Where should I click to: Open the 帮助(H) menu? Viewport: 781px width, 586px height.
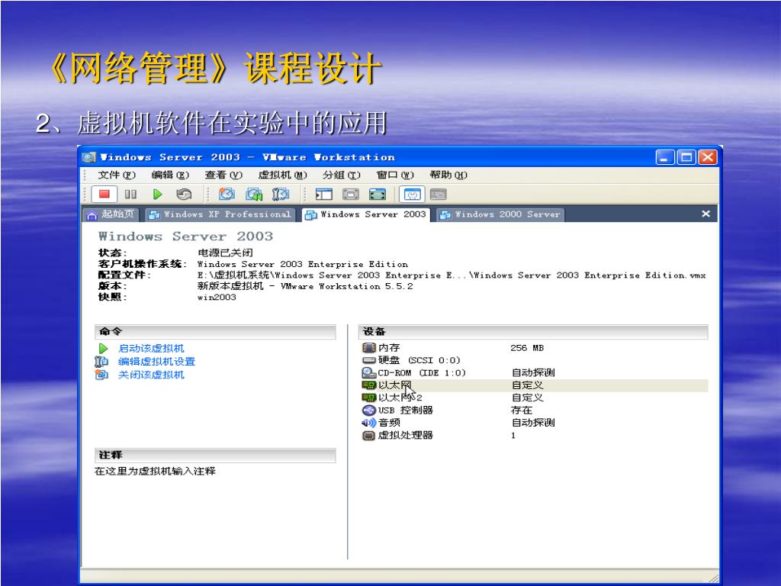pyautogui.click(x=448, y=175)
